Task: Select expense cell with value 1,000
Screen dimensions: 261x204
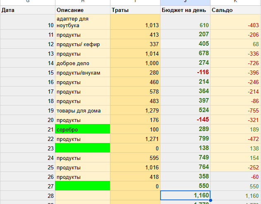Action: (135, 63)
